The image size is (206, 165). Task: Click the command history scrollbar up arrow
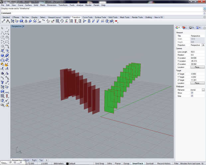click(x=204, y=9)
